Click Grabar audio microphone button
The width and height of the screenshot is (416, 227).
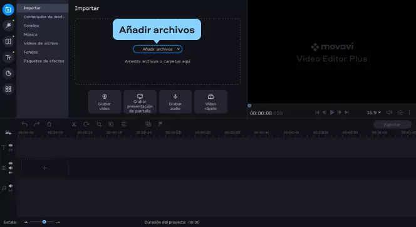click(x=175, y=102)
